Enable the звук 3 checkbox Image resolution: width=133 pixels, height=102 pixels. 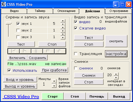[x=18, y=37]
